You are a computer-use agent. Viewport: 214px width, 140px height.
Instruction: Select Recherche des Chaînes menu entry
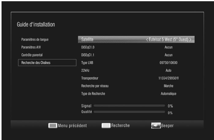pyautogui.click(x=36, y=63)
